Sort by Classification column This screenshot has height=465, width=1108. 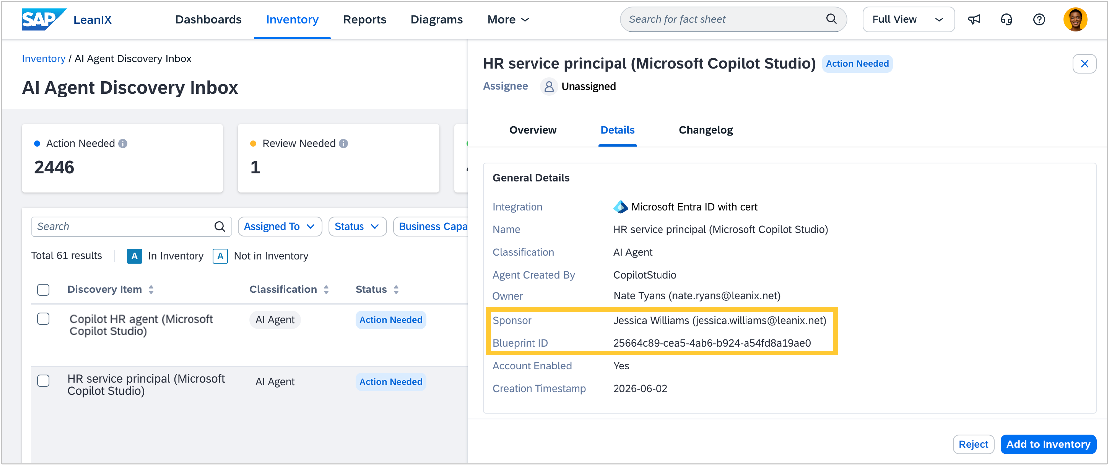click(326, 290)
